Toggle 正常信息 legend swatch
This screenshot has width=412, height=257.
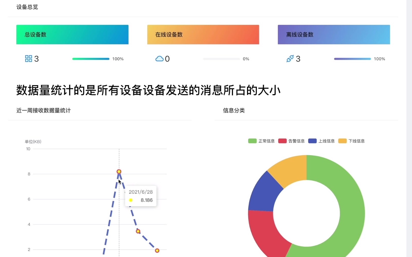(252, 141)
